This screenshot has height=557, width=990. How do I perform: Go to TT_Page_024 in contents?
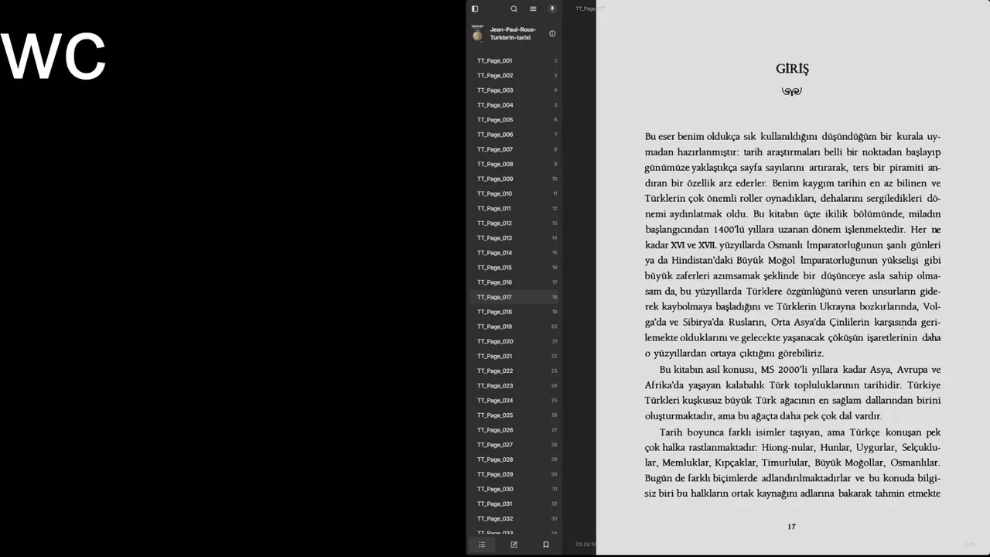coord(514,400)
